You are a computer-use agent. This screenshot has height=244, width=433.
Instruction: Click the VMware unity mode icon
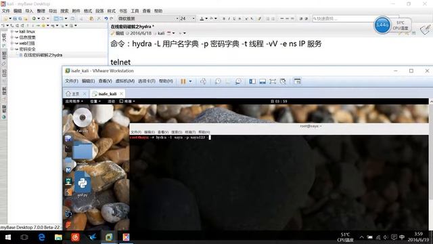[283, 81]
